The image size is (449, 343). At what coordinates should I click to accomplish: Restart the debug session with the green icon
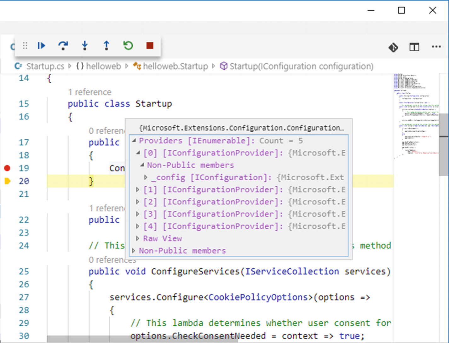click(128, 46)
